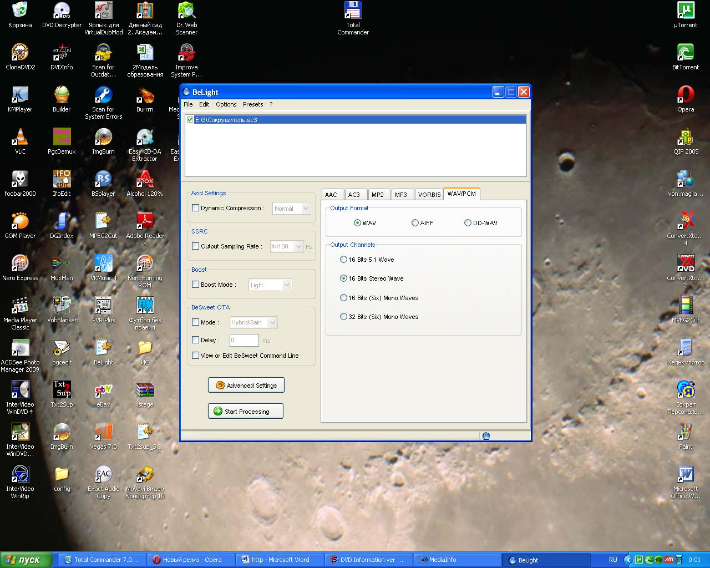The height and width of the screenshot is (568, 710).
Task: Launch KMPlayer from the desktop
Action: pos(21,100)
